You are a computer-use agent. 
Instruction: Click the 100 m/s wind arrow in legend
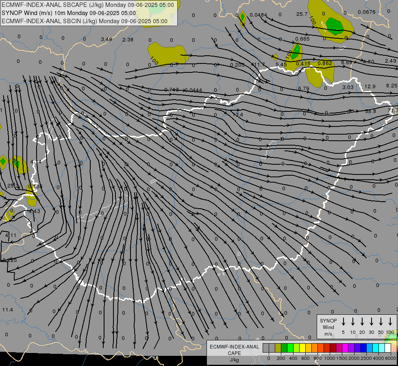tap(390, 321)
